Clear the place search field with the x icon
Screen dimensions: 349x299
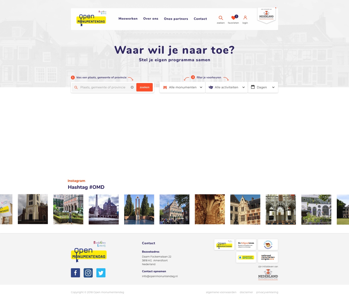coord(132,87)
